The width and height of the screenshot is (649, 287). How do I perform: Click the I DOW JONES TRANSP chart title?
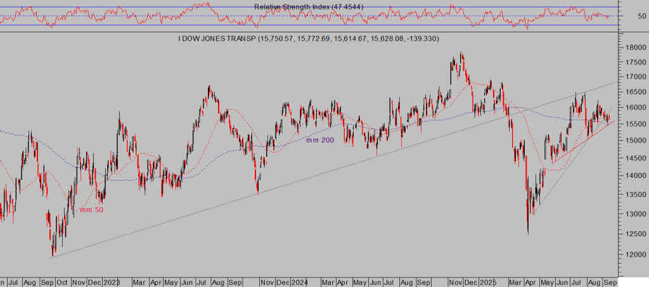point(309,39)
